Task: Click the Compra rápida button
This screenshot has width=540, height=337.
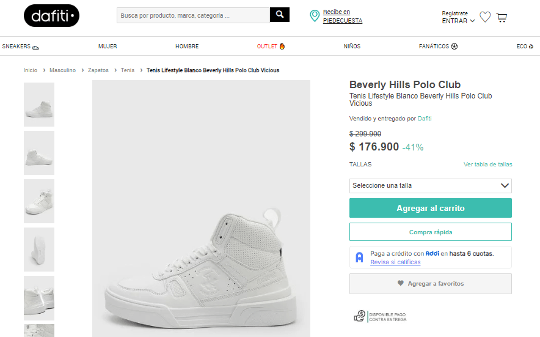Action: click(430, 232)
